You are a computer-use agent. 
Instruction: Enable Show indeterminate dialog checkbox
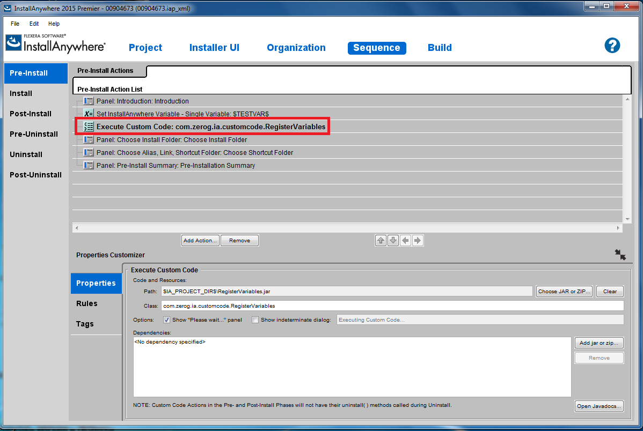coord(255,319)
